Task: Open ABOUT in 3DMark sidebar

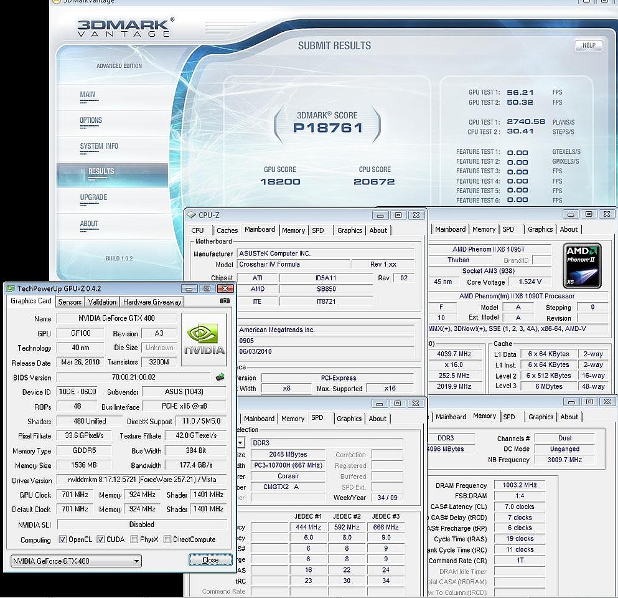Action: 89,224
